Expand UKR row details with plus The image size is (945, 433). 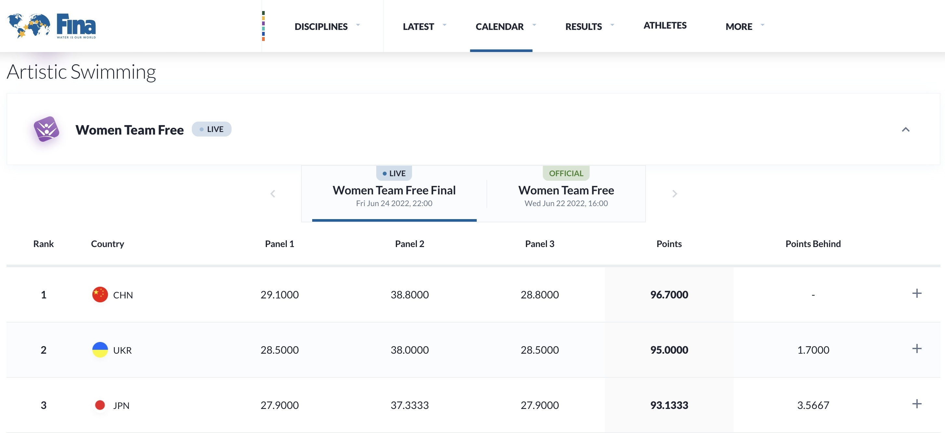916,348
